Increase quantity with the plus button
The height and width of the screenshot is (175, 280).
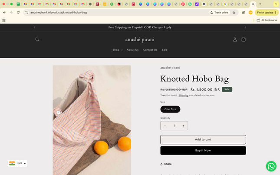coord(183,126)
